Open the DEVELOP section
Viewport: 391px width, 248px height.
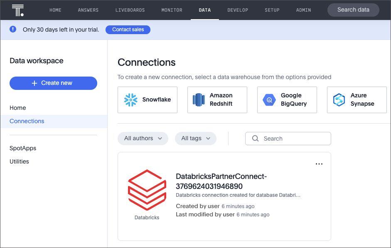[x=238, y=10]
